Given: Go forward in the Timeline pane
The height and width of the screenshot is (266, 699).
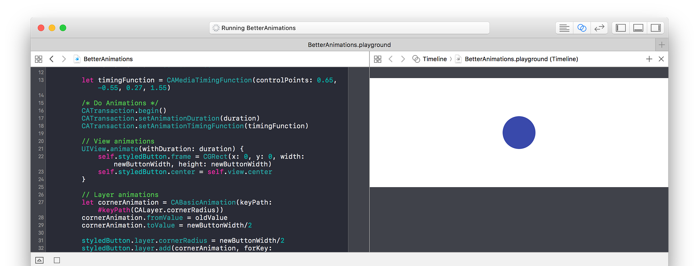Looking at the screenshot, I should 403,59.
